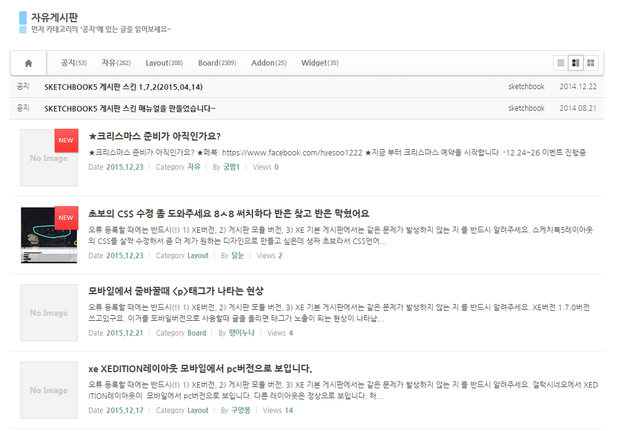Go to the Widget category tab
Viewport: 622px width, 431px height.
pos(319,63)
